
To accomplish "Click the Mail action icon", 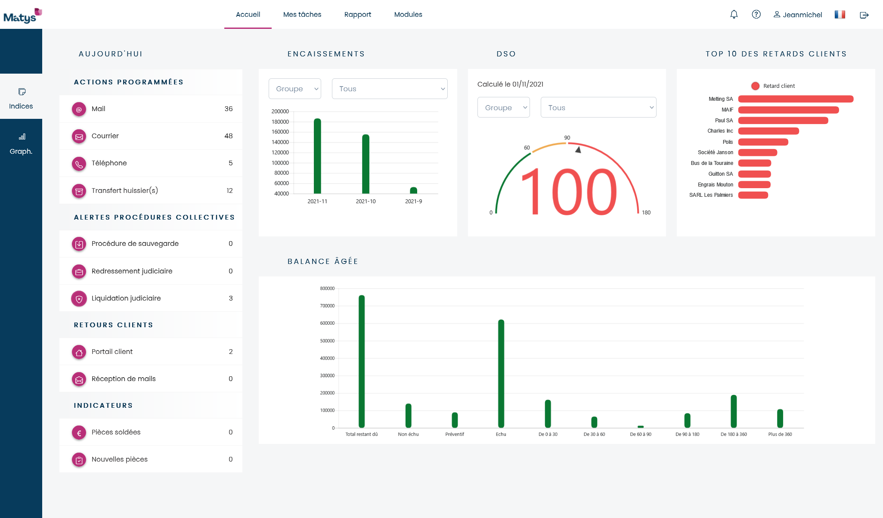I will point(79,109).
